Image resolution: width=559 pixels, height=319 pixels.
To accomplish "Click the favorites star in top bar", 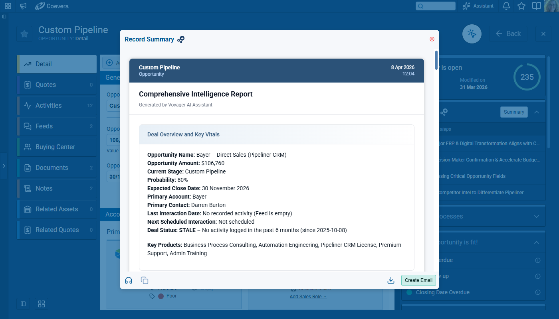I will click(521, 6).
